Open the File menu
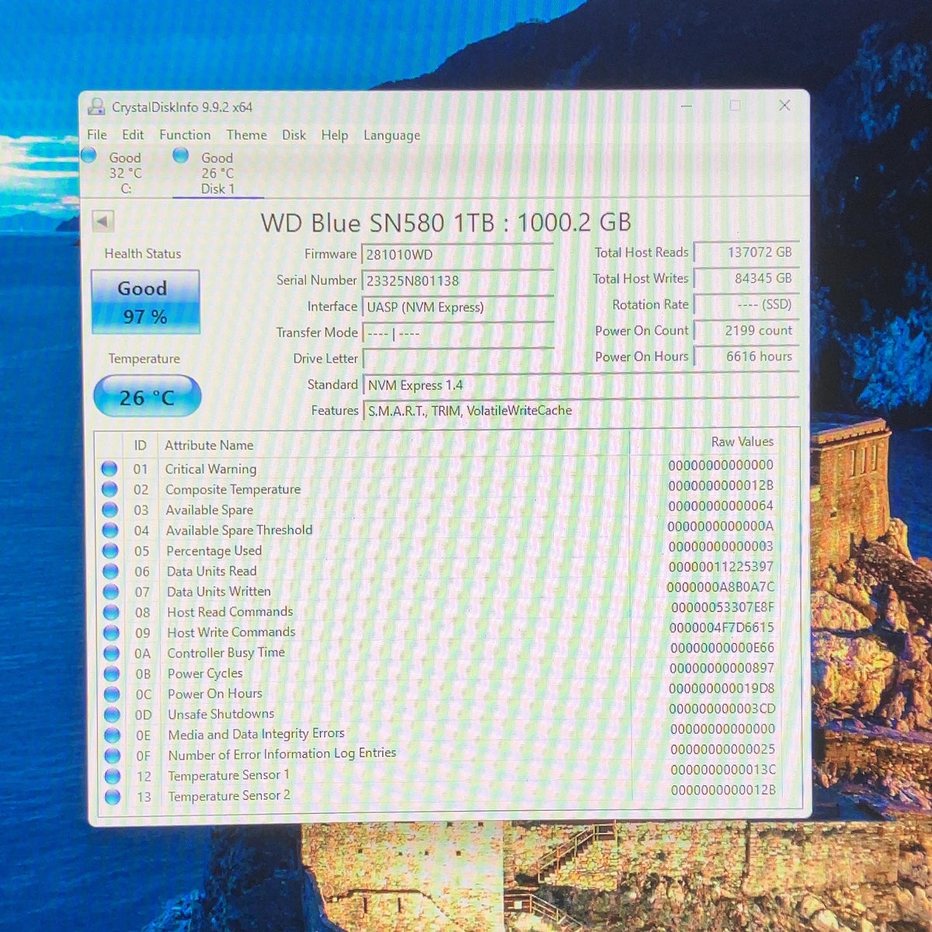The height and width of the screenshot is (932, 932). 97,134
